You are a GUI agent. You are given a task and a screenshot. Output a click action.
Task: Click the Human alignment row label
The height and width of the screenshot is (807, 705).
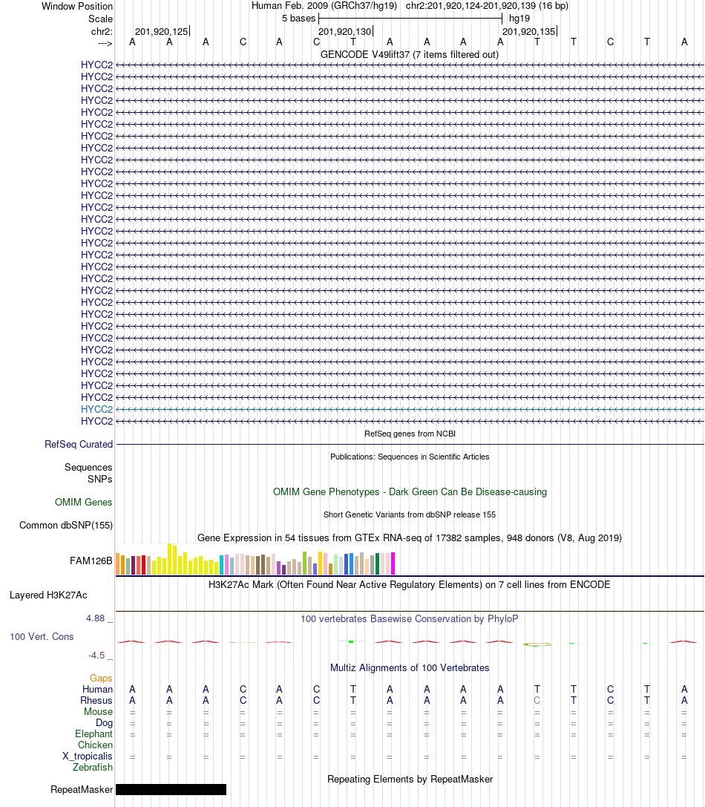[x=97, y=689]
